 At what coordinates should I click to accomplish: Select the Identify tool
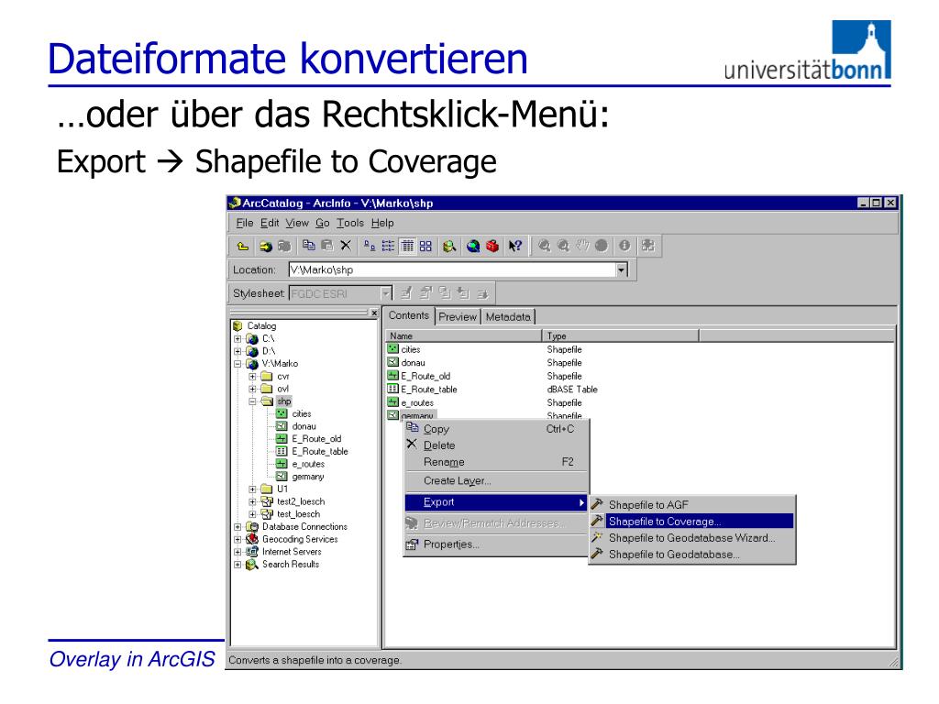(x=624, y=246)
